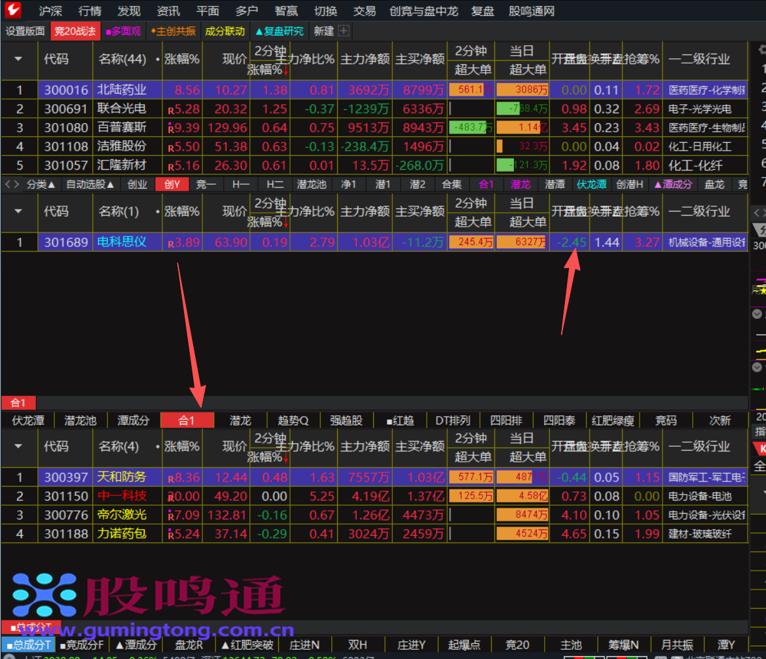766x659 pixels.
Task: Select the 百普赛斯 stock row
Action: pos(374,127)
